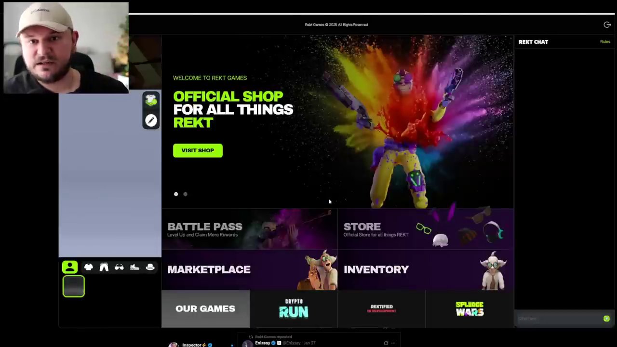Screen dimensions: 617x347
Task: Click the VISIT SHOP button
Action: pos(198,150)
